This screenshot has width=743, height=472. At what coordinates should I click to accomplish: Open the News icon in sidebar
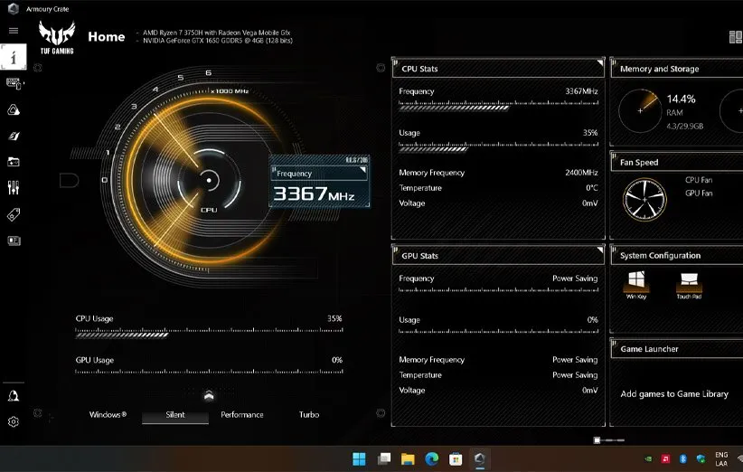pos(14,241)
